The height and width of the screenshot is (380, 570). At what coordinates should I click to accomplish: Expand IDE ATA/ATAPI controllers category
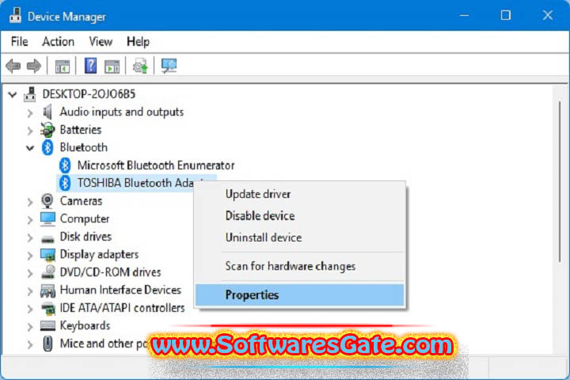click(x=30, y=309)
